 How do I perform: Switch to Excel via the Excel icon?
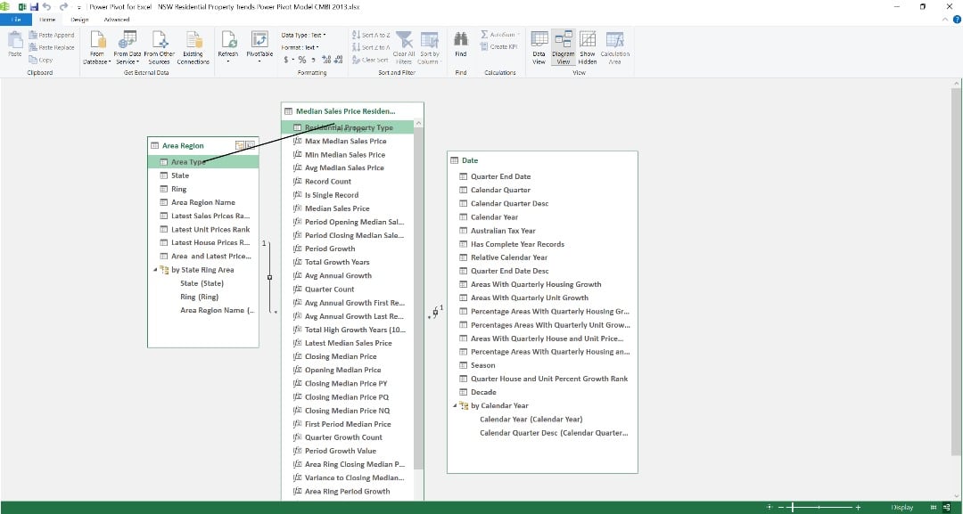click(x=21, y=7)
